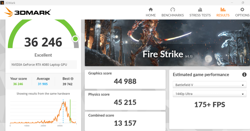This screenshot has height=131, width=250.
Task: Click the Graphics score label
Action: (x=100, y=73)
